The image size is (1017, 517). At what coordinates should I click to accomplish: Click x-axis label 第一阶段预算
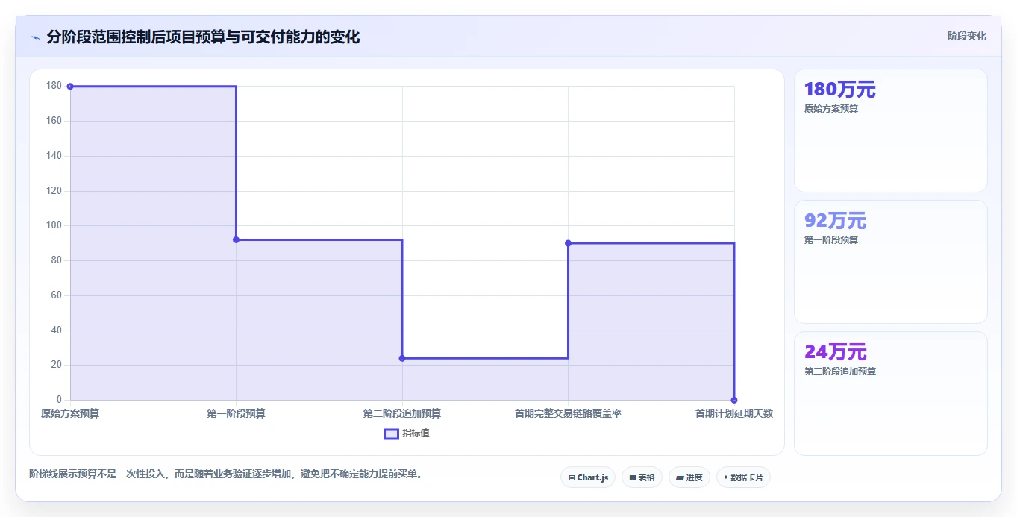[x=236, y=413]
